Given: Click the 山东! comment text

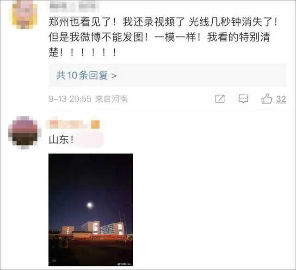Looking at the screenshot, I should click(61, 140).
